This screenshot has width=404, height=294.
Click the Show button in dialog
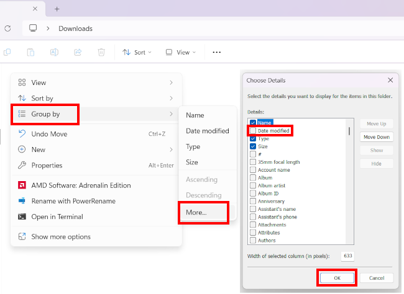tap(377, 150)
